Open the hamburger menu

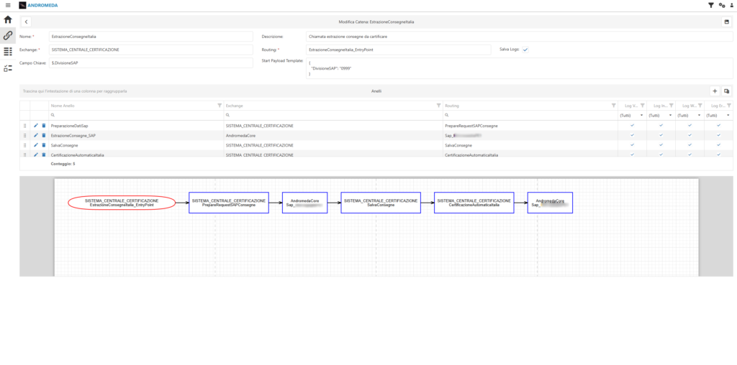pos(7,5)
